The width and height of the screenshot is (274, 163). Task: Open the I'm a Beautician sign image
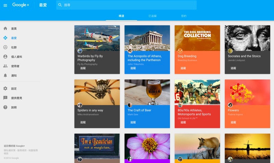click(x=97, y=147)
